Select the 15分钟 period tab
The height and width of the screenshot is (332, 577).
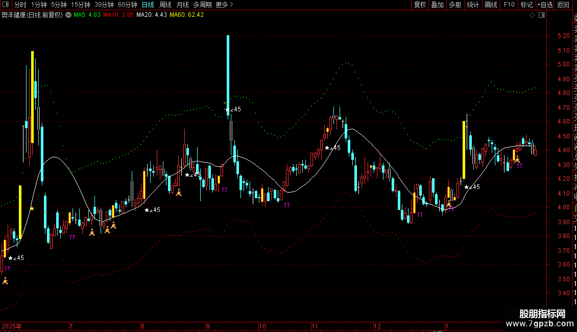point(81,5)
